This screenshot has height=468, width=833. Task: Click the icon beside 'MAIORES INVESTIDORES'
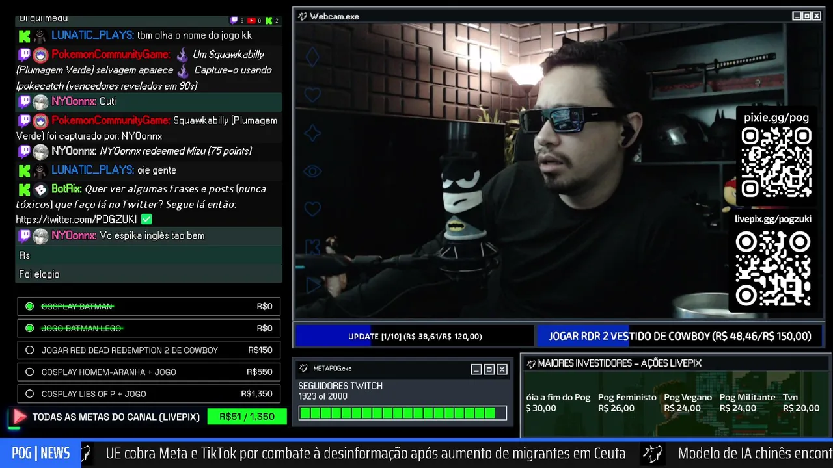530,363
